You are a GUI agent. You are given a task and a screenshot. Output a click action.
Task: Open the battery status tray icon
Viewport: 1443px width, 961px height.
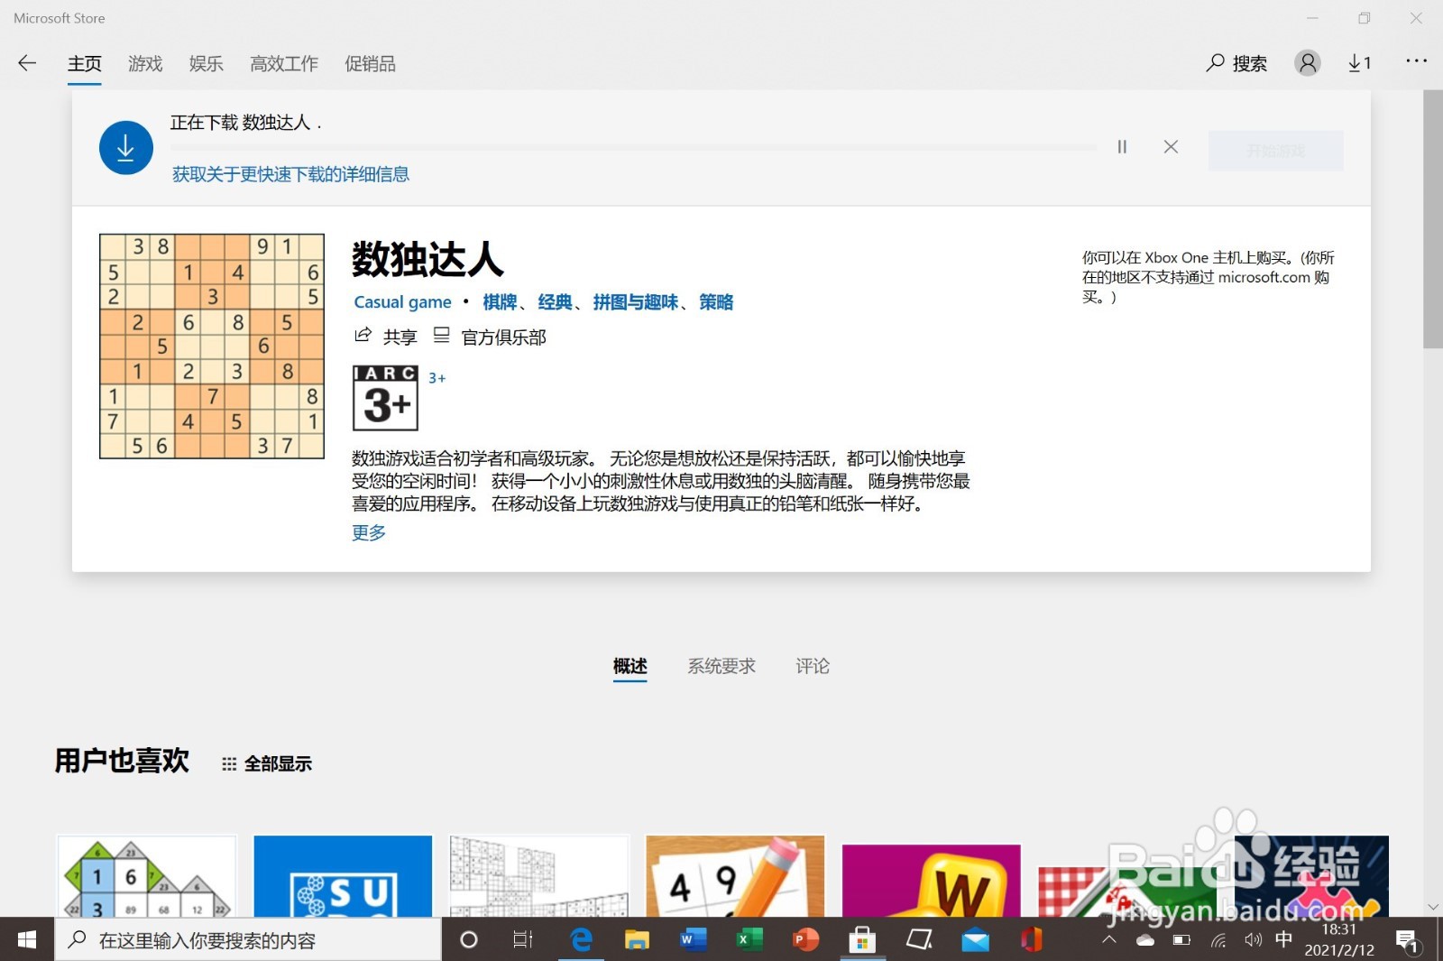pos(1181,940)
